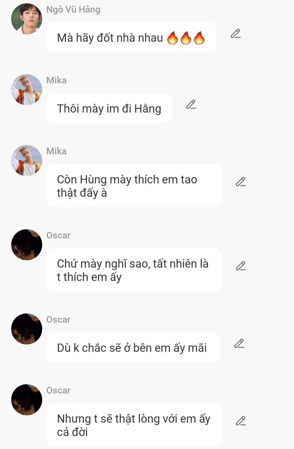Image resolution: width=294 pixels, height=449 pixels.
Task: Tap Oscar's avatar next to "Chứ mày nghĩ sao"
Action: 27,245
